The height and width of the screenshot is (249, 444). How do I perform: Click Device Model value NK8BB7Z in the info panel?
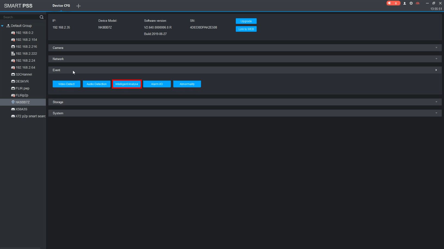pos(105,27)
